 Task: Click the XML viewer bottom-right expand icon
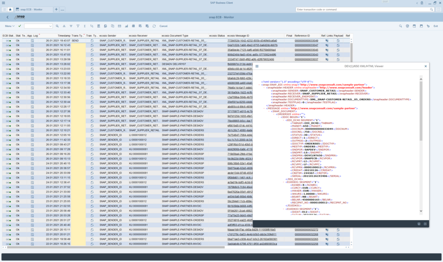[x=425, y=224]
